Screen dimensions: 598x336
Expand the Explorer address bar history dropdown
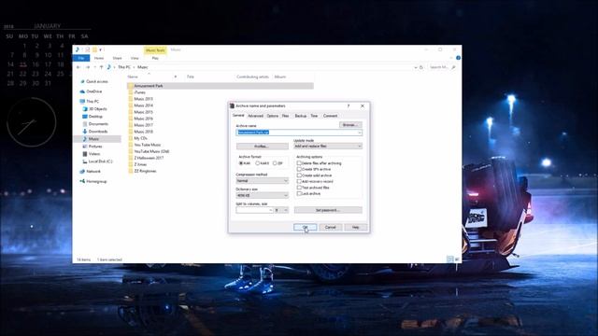pyautogui.click(x=415, y=67)
